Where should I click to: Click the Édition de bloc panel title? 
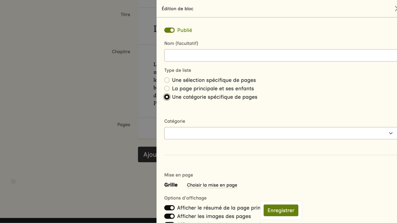click(x=177, y=9)
